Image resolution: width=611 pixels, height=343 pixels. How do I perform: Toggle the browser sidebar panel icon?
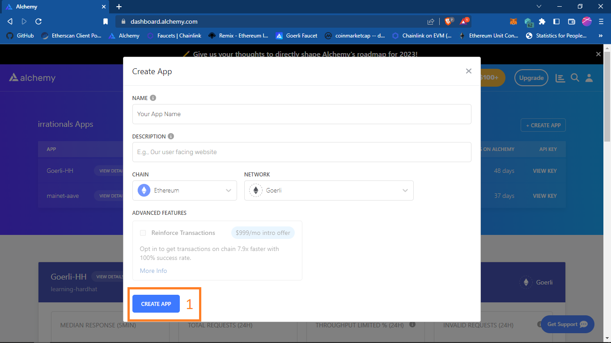(556, 21)
